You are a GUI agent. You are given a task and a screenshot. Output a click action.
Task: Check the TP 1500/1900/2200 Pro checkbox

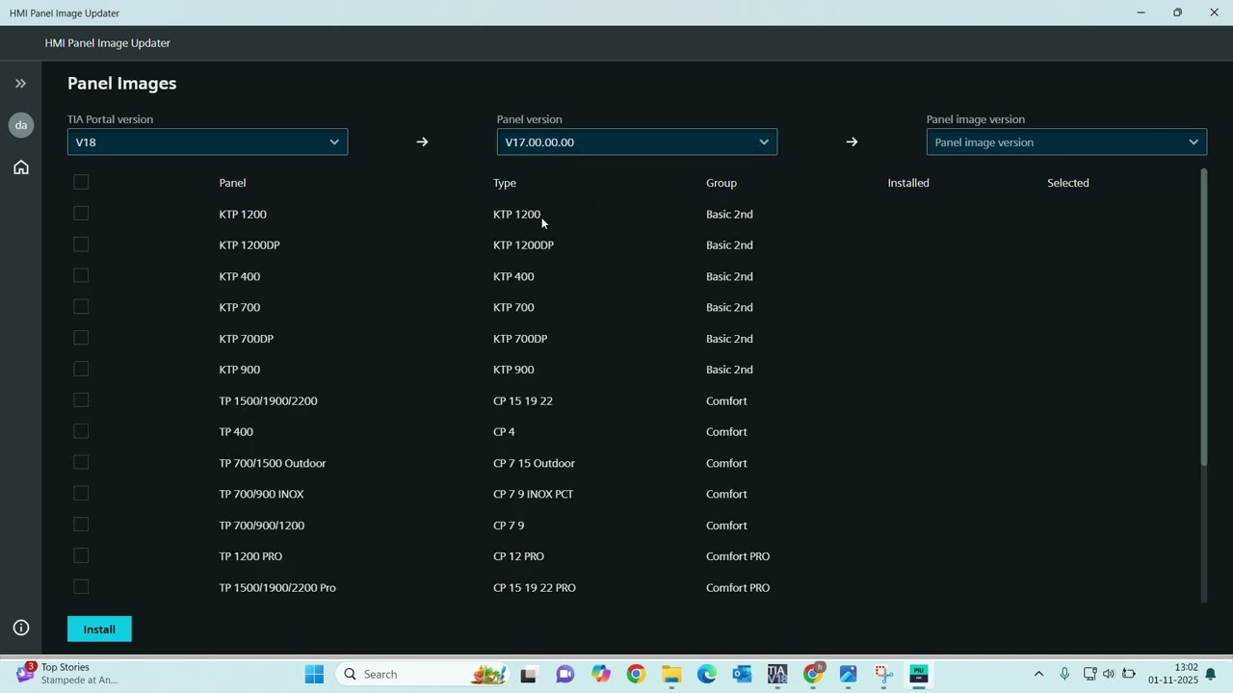click(81, 587)
